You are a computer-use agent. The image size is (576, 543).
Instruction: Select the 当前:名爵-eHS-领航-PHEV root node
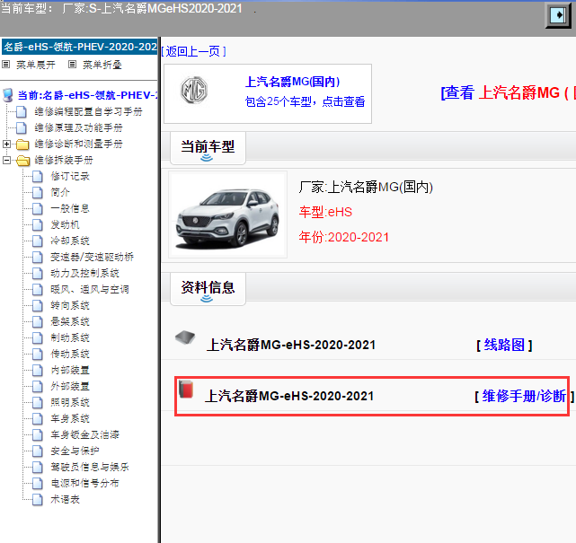(x=87, y=95)
